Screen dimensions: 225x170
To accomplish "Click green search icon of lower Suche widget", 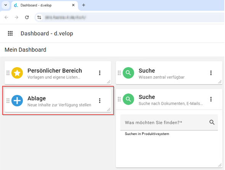I will (128, 99).
